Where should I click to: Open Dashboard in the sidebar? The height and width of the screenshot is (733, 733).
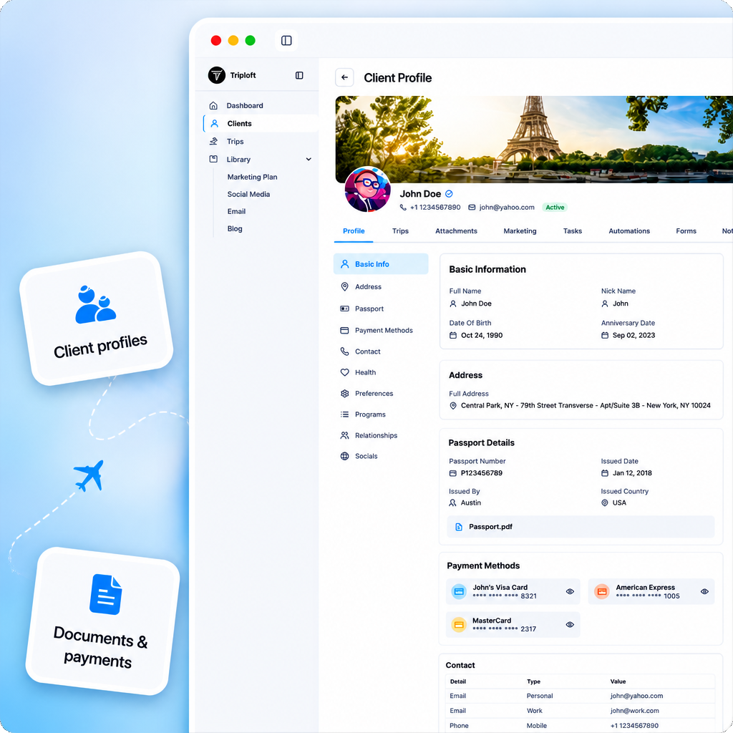(245, 106)
